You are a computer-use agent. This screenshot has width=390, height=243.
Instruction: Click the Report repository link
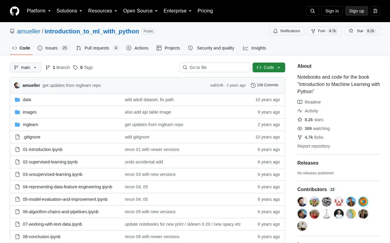coord(314,146)
